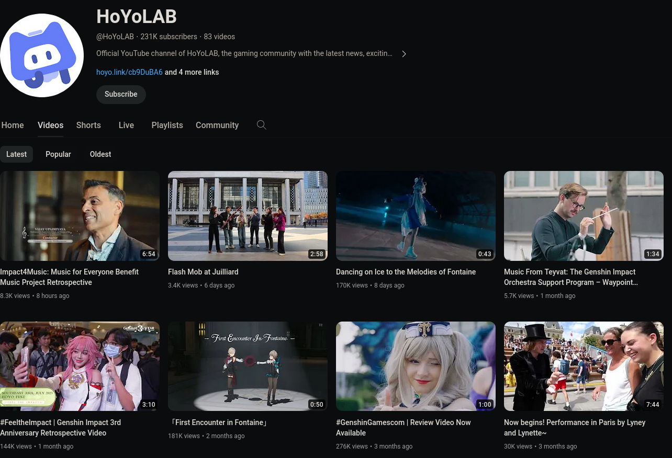This screenshot has height=458, width=672.
Task: Switch to the Home tab
Action: click(13, 125)
